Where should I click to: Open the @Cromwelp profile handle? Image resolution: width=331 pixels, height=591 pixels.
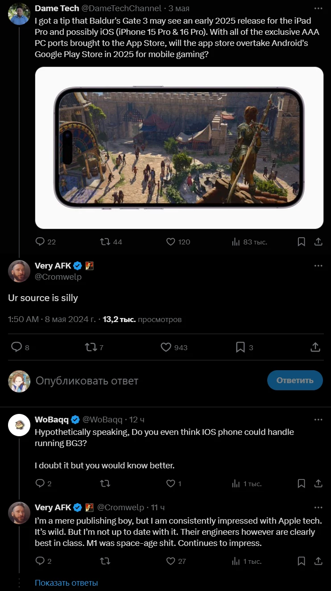coord(58,277)
